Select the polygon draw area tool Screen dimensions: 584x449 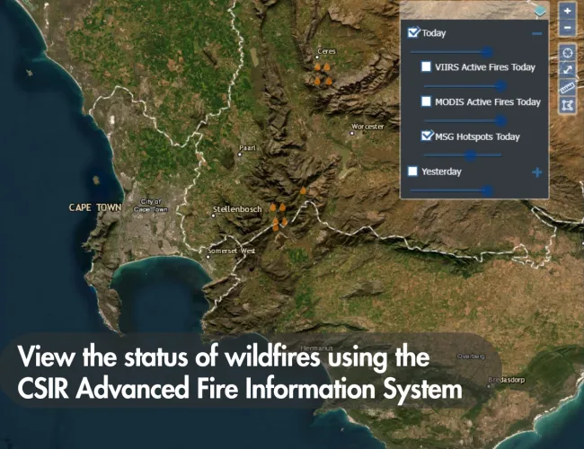(x=567, y=105)
